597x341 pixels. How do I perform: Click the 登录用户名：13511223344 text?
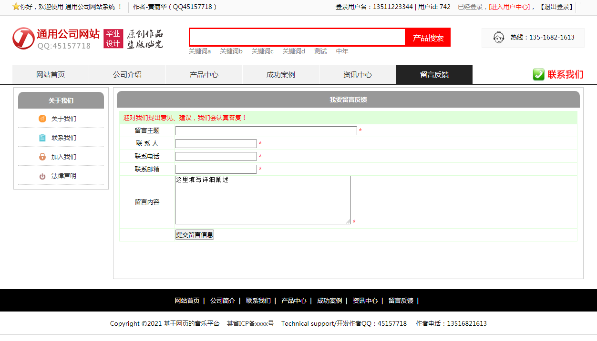374,7
